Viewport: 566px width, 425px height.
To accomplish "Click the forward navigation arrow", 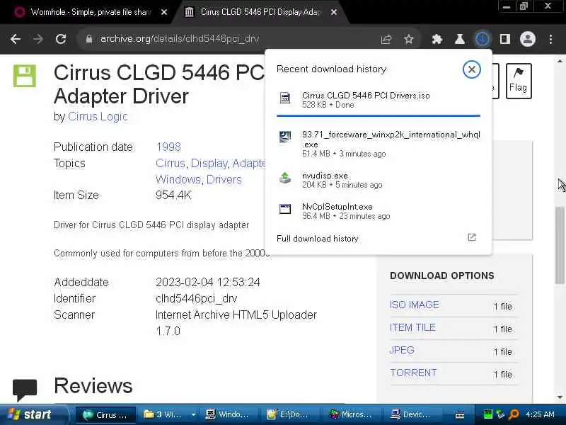I will click(38, 39).
